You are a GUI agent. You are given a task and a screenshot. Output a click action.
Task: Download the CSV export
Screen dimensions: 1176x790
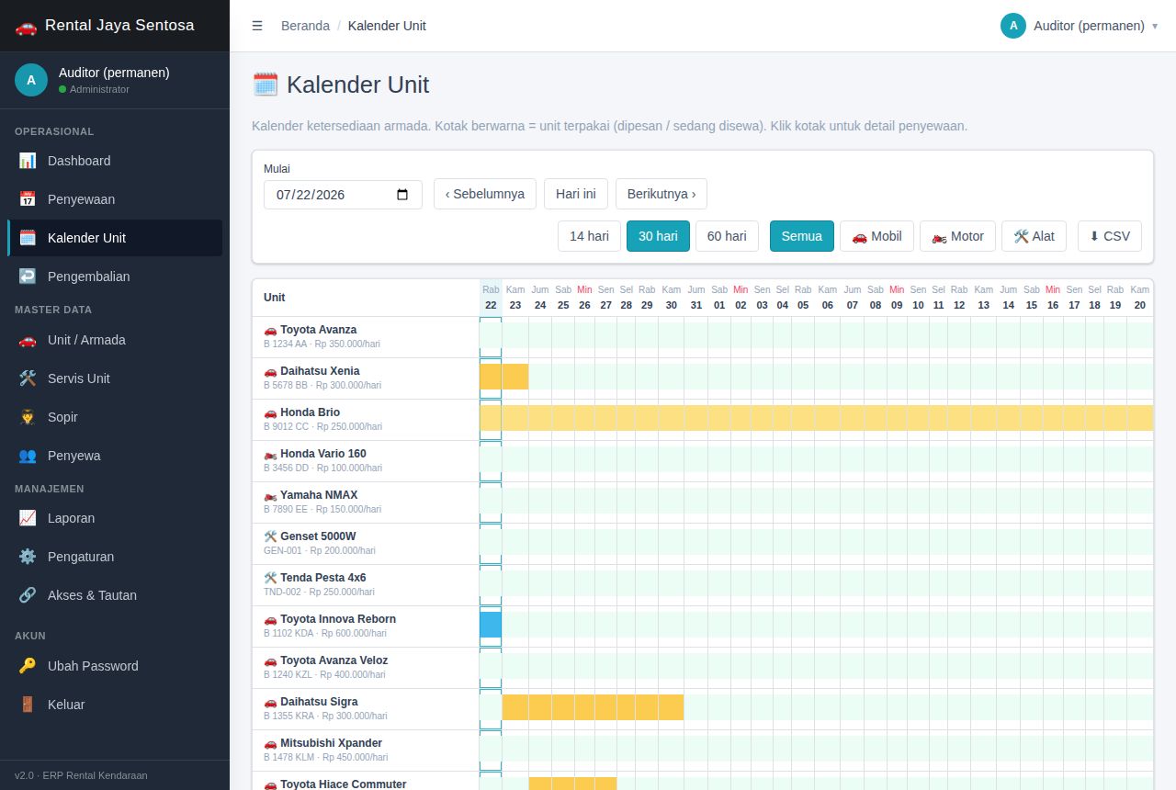click(1110, 236)
